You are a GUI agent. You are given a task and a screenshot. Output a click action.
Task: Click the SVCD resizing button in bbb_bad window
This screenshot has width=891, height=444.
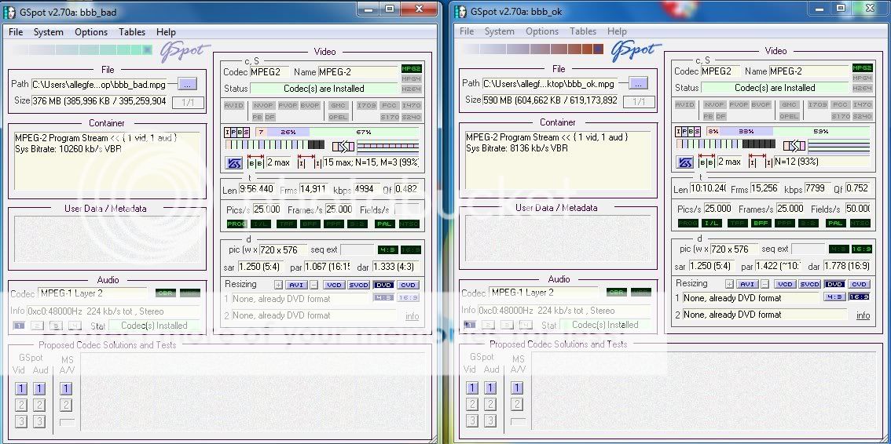359,285
